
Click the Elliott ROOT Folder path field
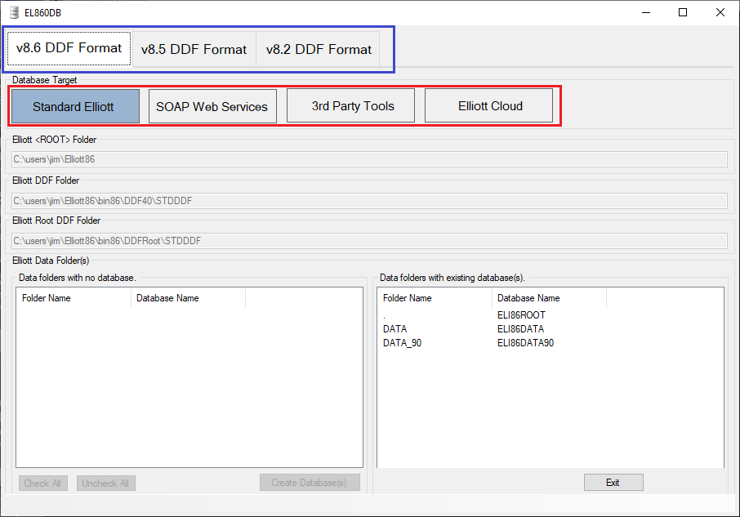369,159
